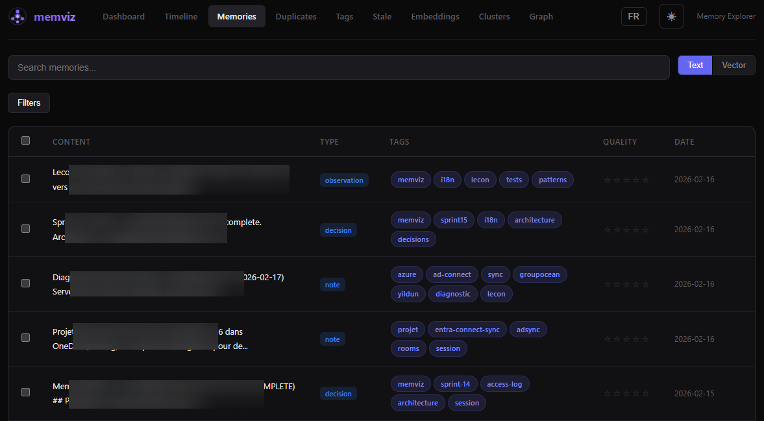
Task: Open the Dashboard tab
Action: pos(124,17)
